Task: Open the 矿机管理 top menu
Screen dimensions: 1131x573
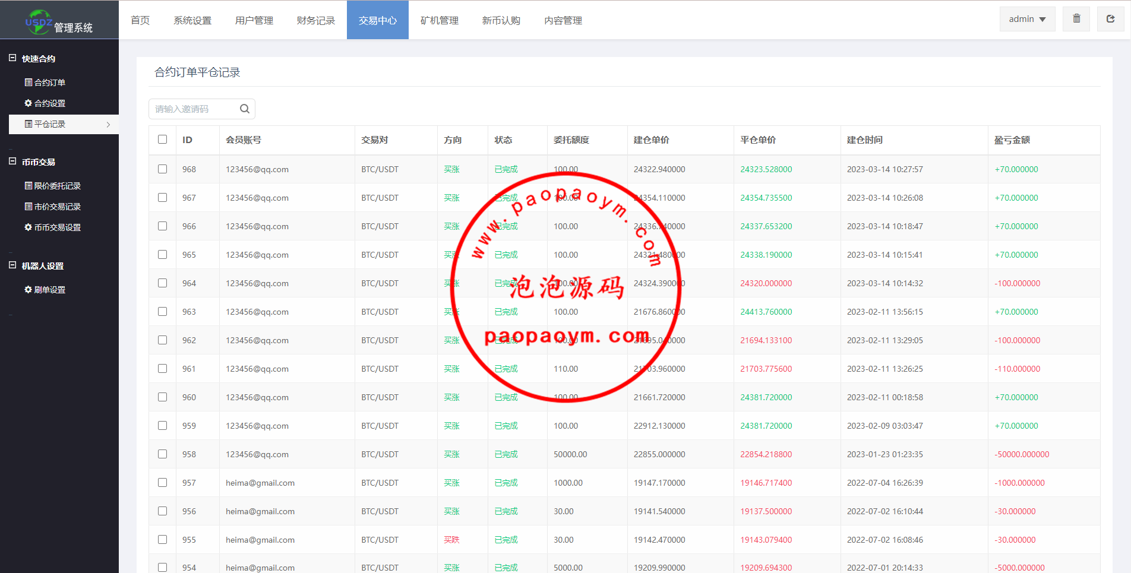Action: [440, 20]
